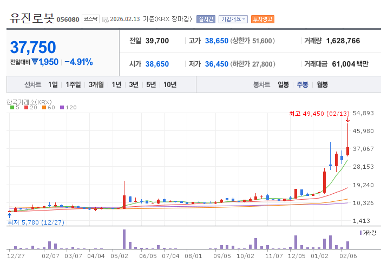Click the current price 37,750
381x276 pixels.
tap(33, 47)
